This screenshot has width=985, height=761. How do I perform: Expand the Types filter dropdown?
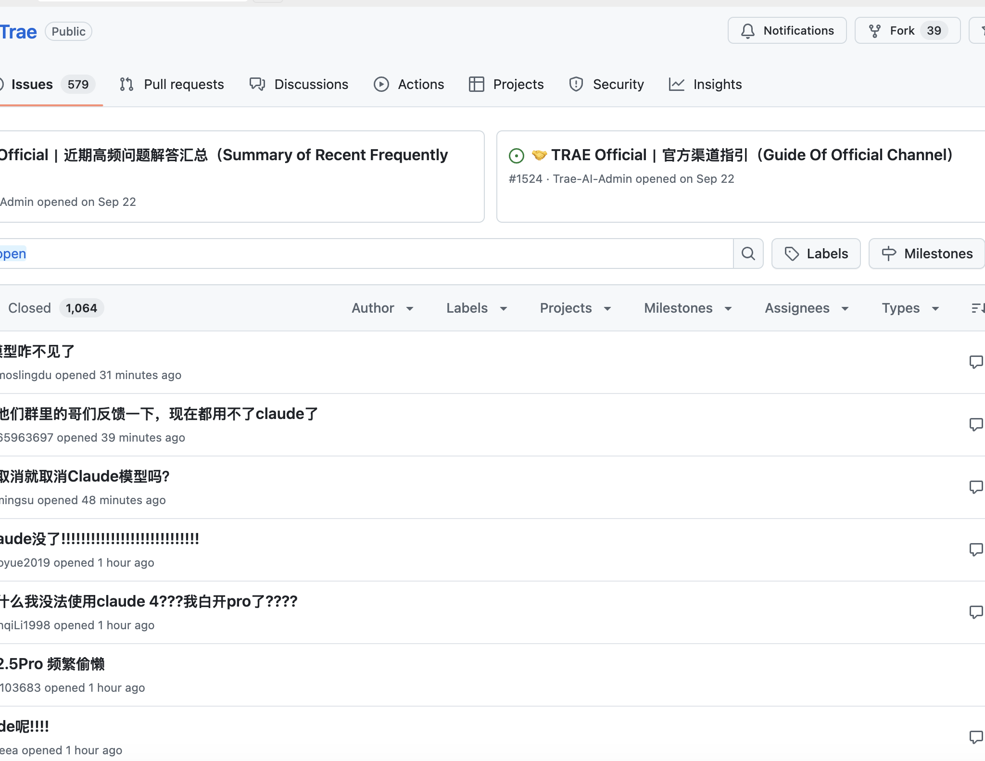pyautogui.click(x=910, y=308)
